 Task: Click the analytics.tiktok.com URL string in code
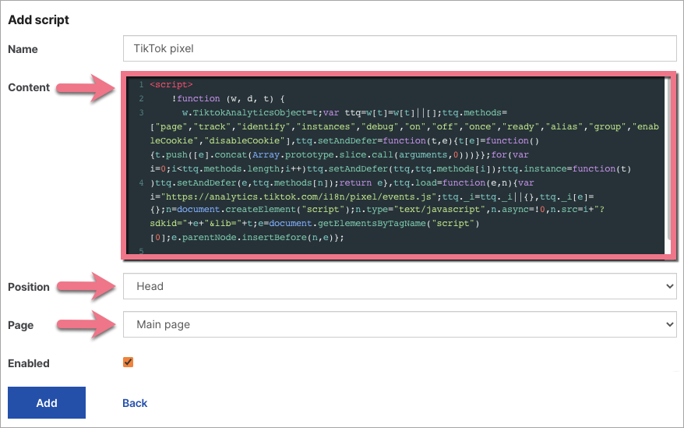pyautogui.click(x=296, y=197)
